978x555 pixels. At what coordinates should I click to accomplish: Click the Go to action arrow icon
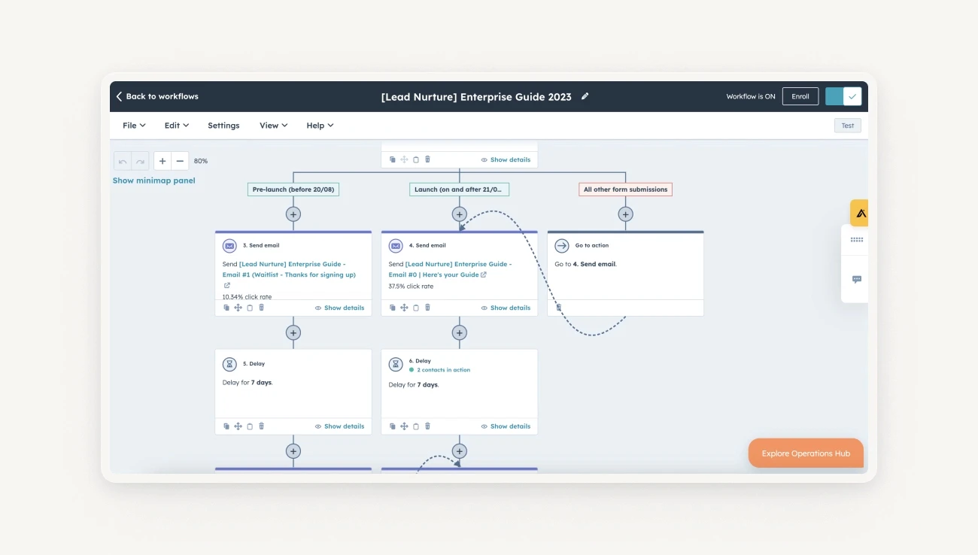click(562, 246)
